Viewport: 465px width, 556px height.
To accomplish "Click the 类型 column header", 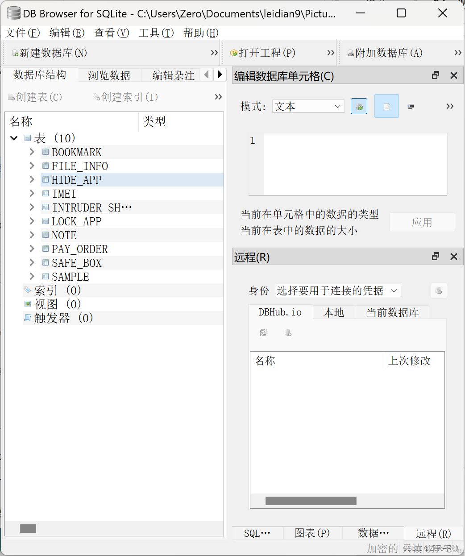I will (181, 121).
